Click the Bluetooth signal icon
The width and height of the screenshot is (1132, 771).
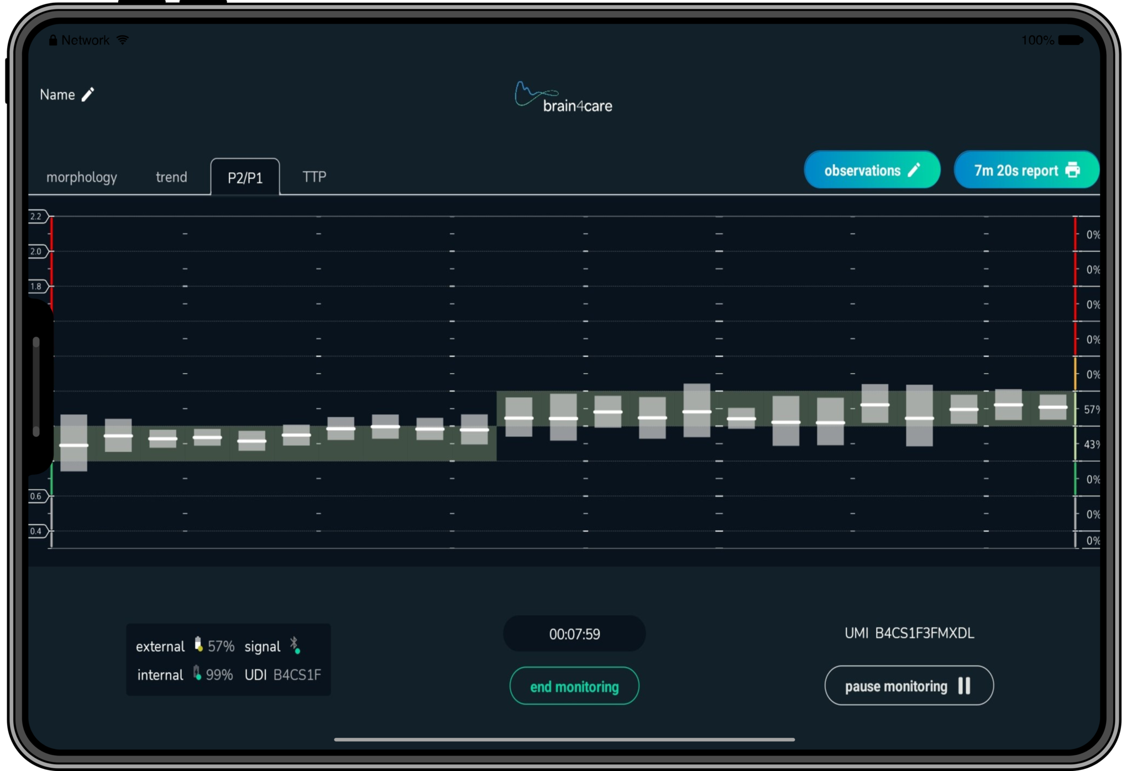[x=295, y=645]
